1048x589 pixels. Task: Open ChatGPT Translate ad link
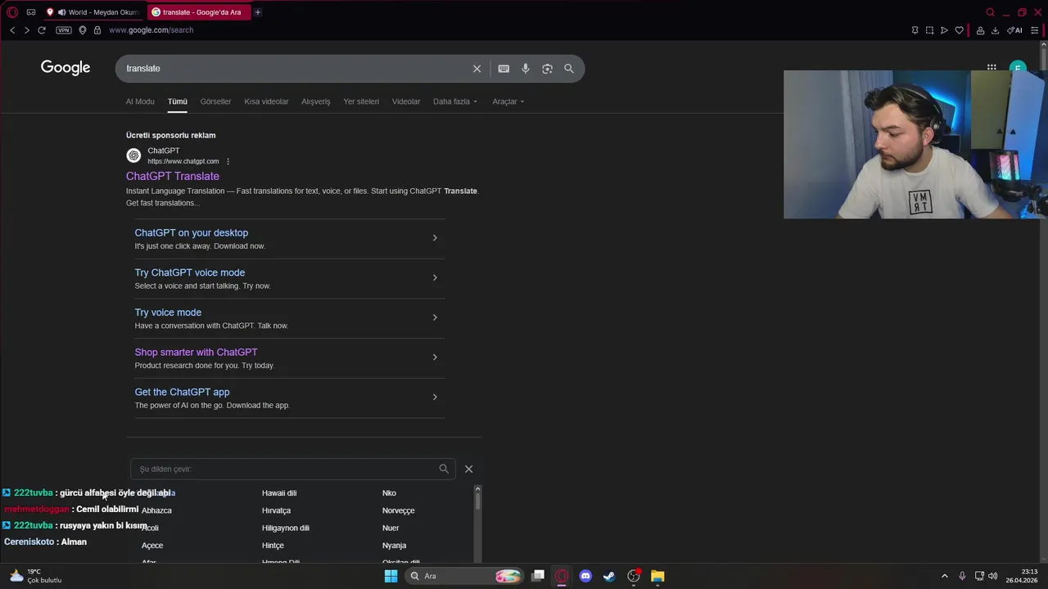(173, 176)
